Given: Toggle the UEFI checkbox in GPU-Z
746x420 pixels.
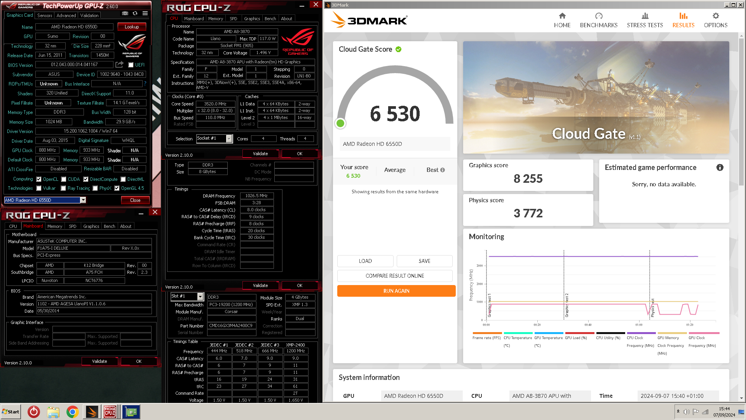Looking at the screenshot, I should (x=131, y=65).
